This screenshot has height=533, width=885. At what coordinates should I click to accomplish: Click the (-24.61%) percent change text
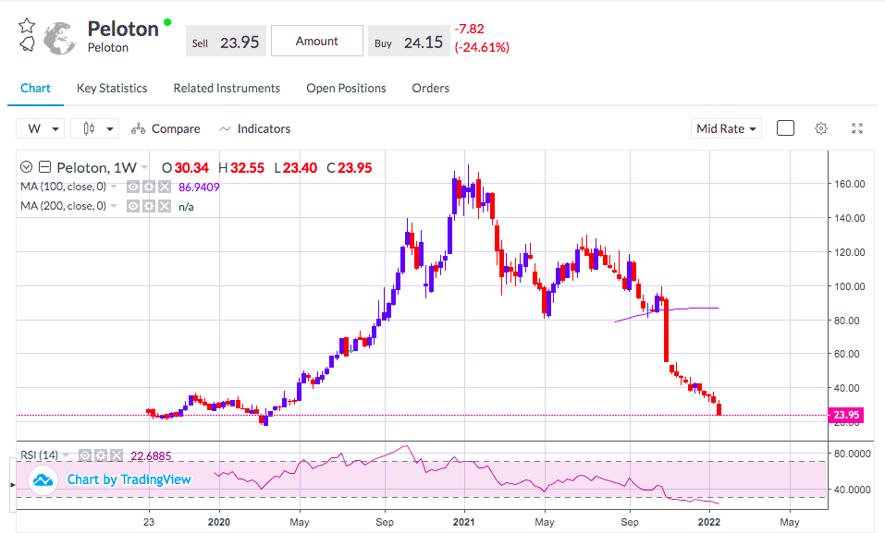click(x=482, y=47)
